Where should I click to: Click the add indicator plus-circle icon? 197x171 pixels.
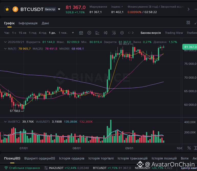(89, 33)
